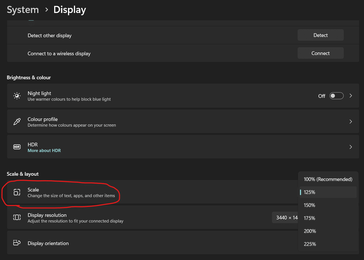Click the Colour profile row title
This screenshot has height=260, width=364.
[x=43, y=119]
